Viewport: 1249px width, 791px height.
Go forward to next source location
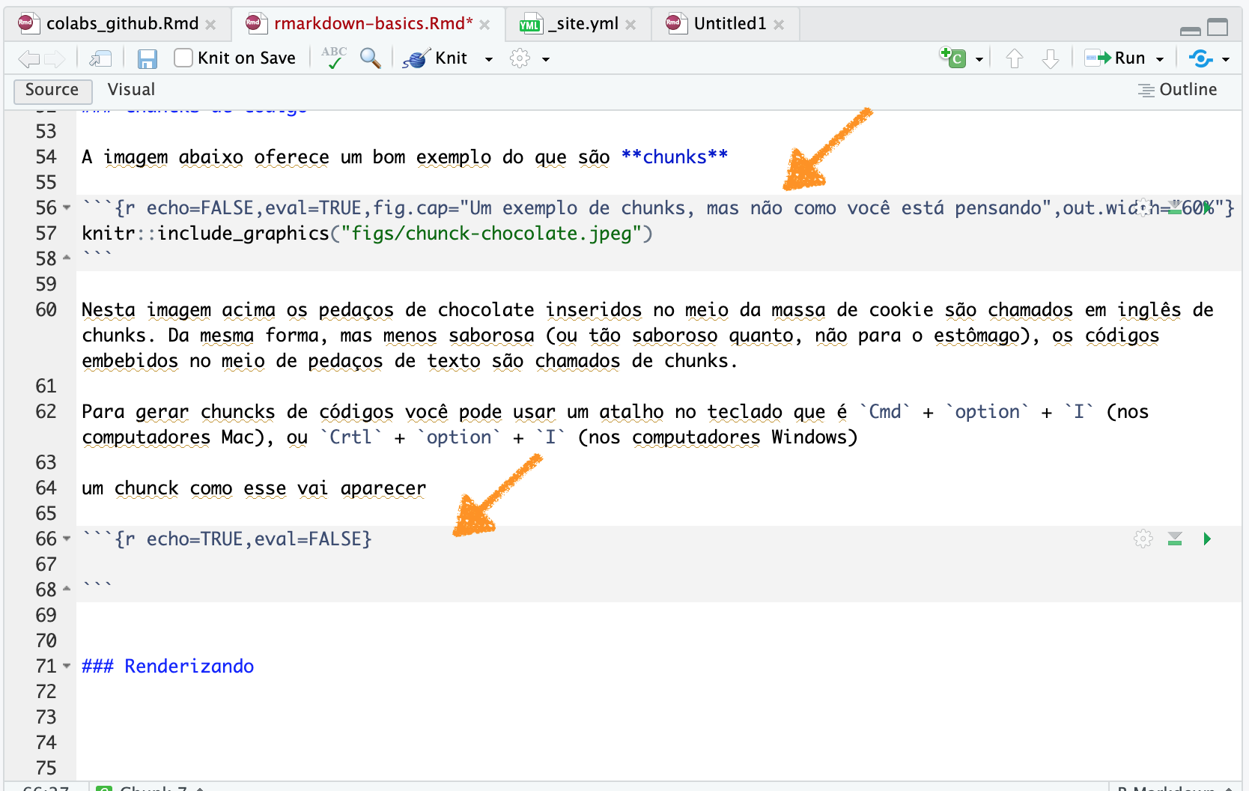tap(55, 58)
